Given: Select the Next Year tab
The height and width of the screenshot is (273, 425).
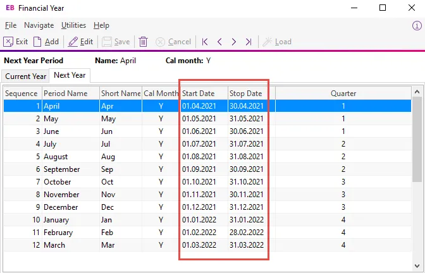Looking at the screenshot, I should (70, 75).
